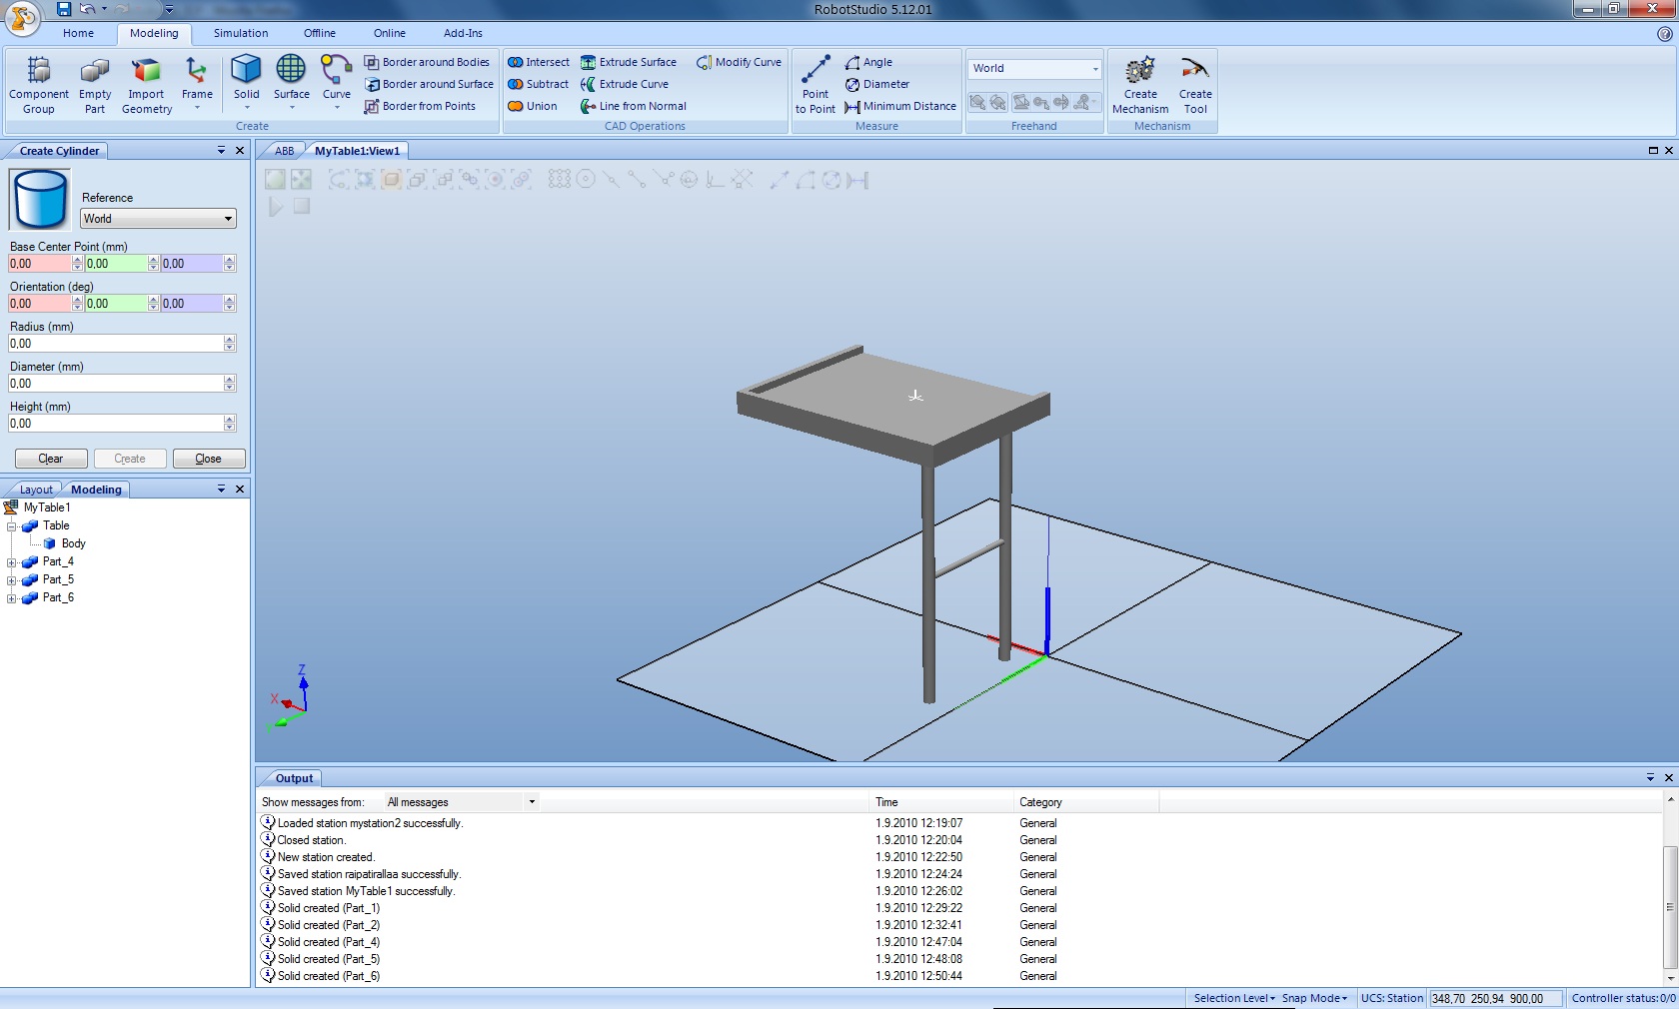Click the Component Group icon
The image size is (1679, 1009).
coord(39,73)
